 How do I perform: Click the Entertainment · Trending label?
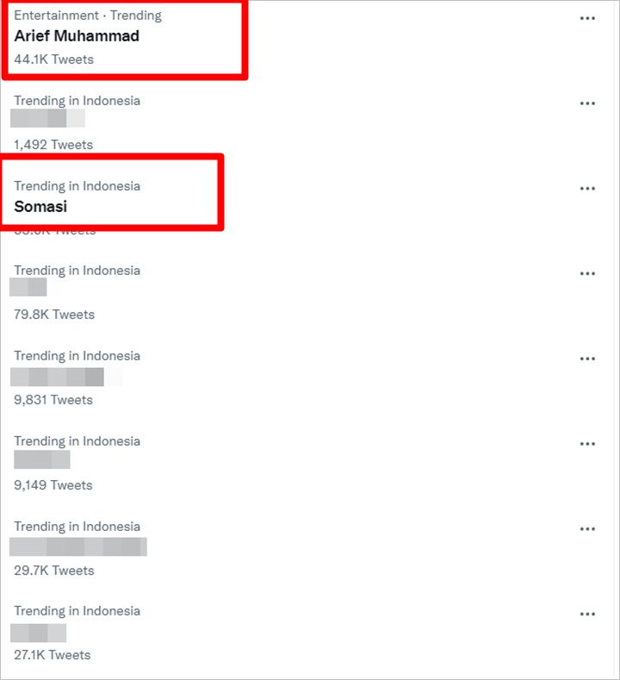(88, 16)
